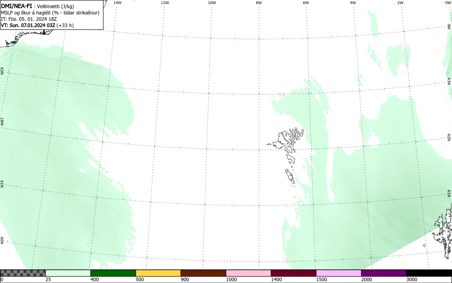Click the DMI/NEA-FI title text
The height and width of the screenshot is (283, 452).
[x=16, y=6]
